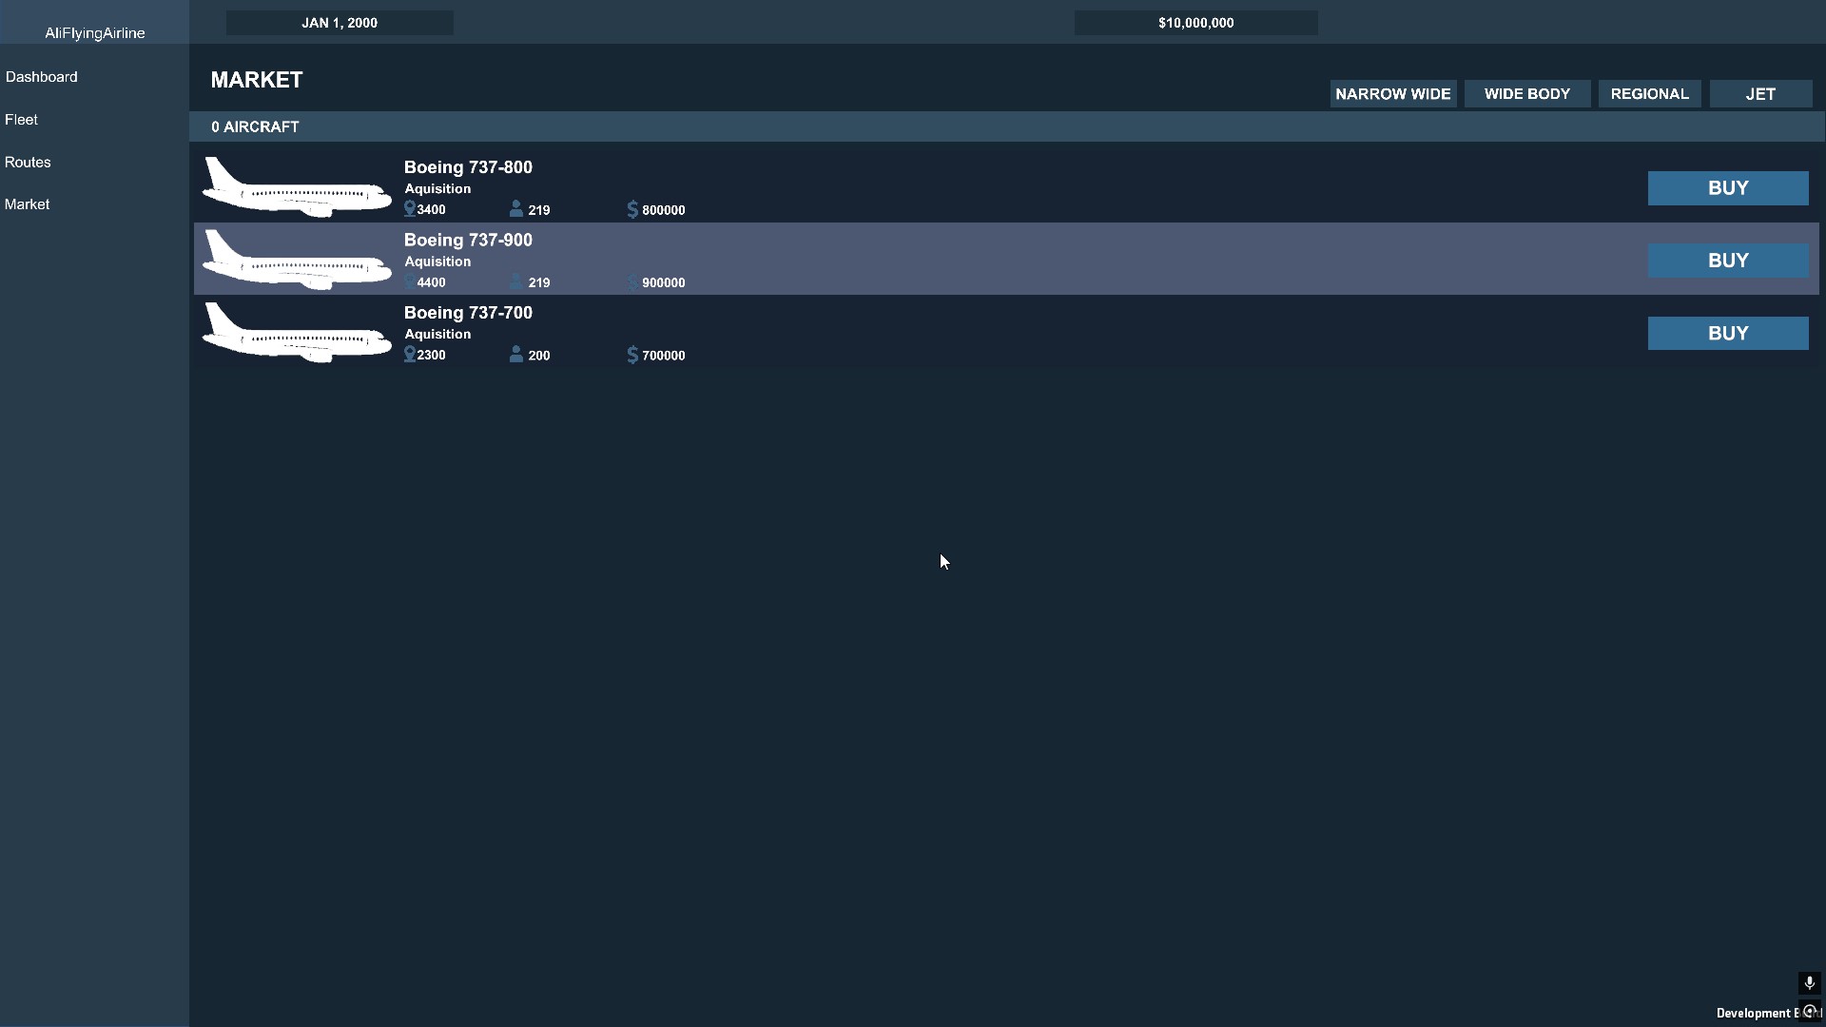This screenshot has height=1027, width=1826.
Task: Select the Boeing 737-800 title
Action: point(468,167)
